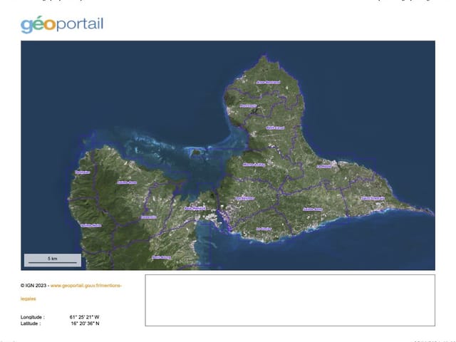Click the 5 km scale bar
456x342 pixels.
[53, 260]
